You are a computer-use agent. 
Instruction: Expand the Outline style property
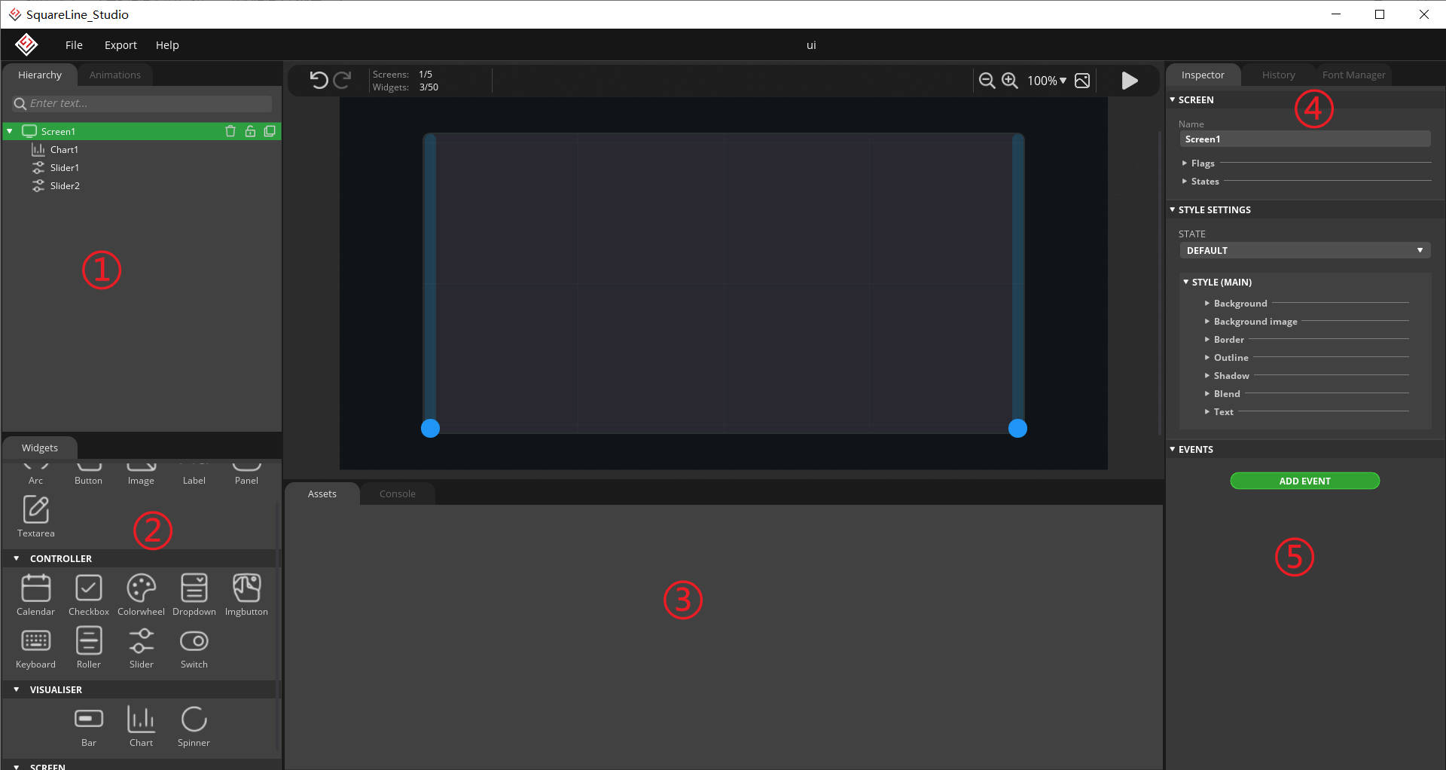point(1207,357)
